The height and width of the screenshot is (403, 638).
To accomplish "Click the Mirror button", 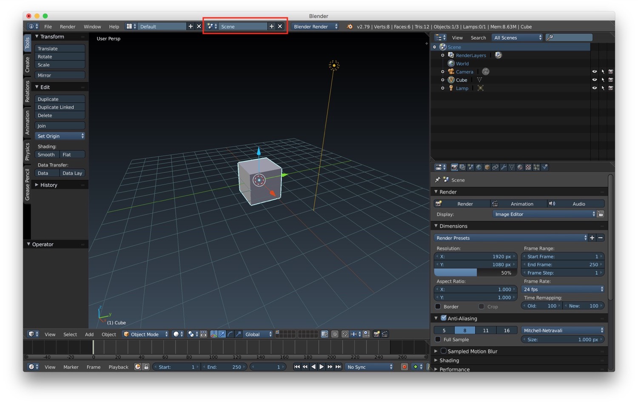I will click(60, 75).
